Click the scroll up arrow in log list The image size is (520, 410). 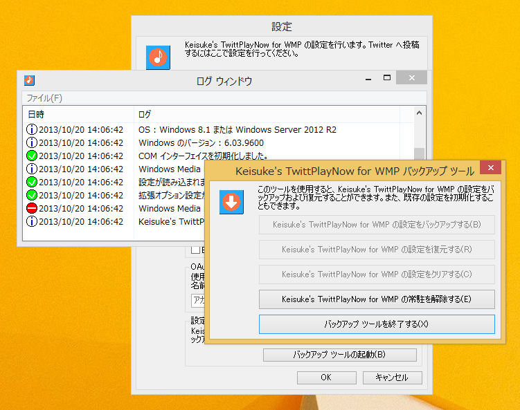pyautogui.click(x=419, y=113)
